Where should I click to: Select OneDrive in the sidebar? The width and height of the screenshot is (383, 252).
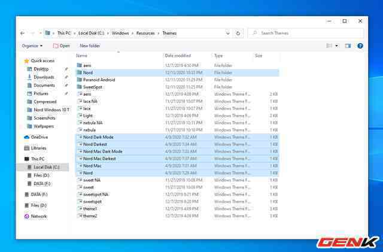point(36,137)
